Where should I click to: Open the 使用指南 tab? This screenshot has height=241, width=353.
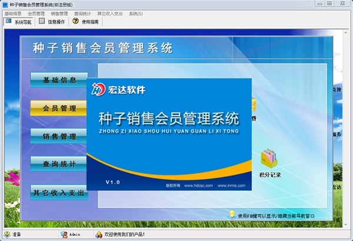pyautogui.click(x=85, y=22)
